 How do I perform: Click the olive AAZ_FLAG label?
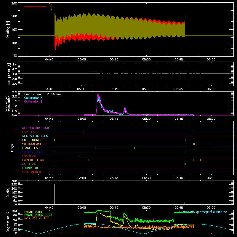[29, 164]
